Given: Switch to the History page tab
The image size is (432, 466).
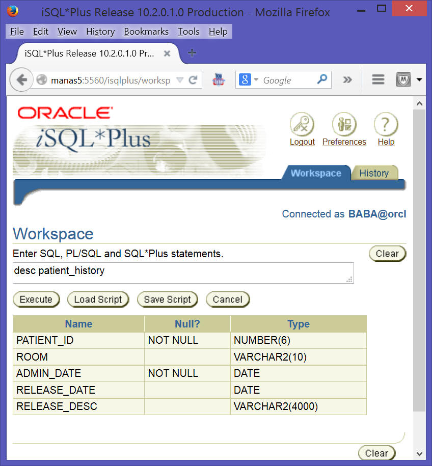Looking at the screenshot, I should coord(374,173).
